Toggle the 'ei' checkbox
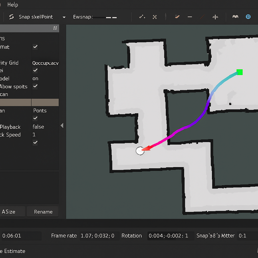This screenshot has width=258, height=258. click(35, 71)
